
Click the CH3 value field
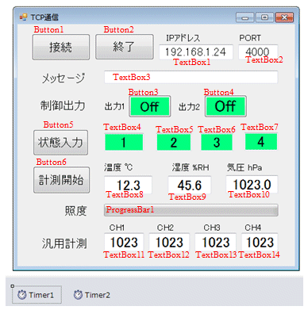(216, 242)
